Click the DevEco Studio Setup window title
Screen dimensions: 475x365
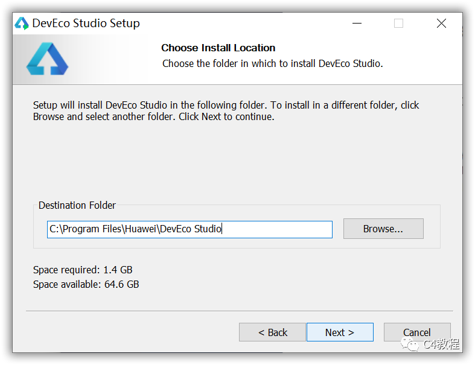(x=86, y=24)
